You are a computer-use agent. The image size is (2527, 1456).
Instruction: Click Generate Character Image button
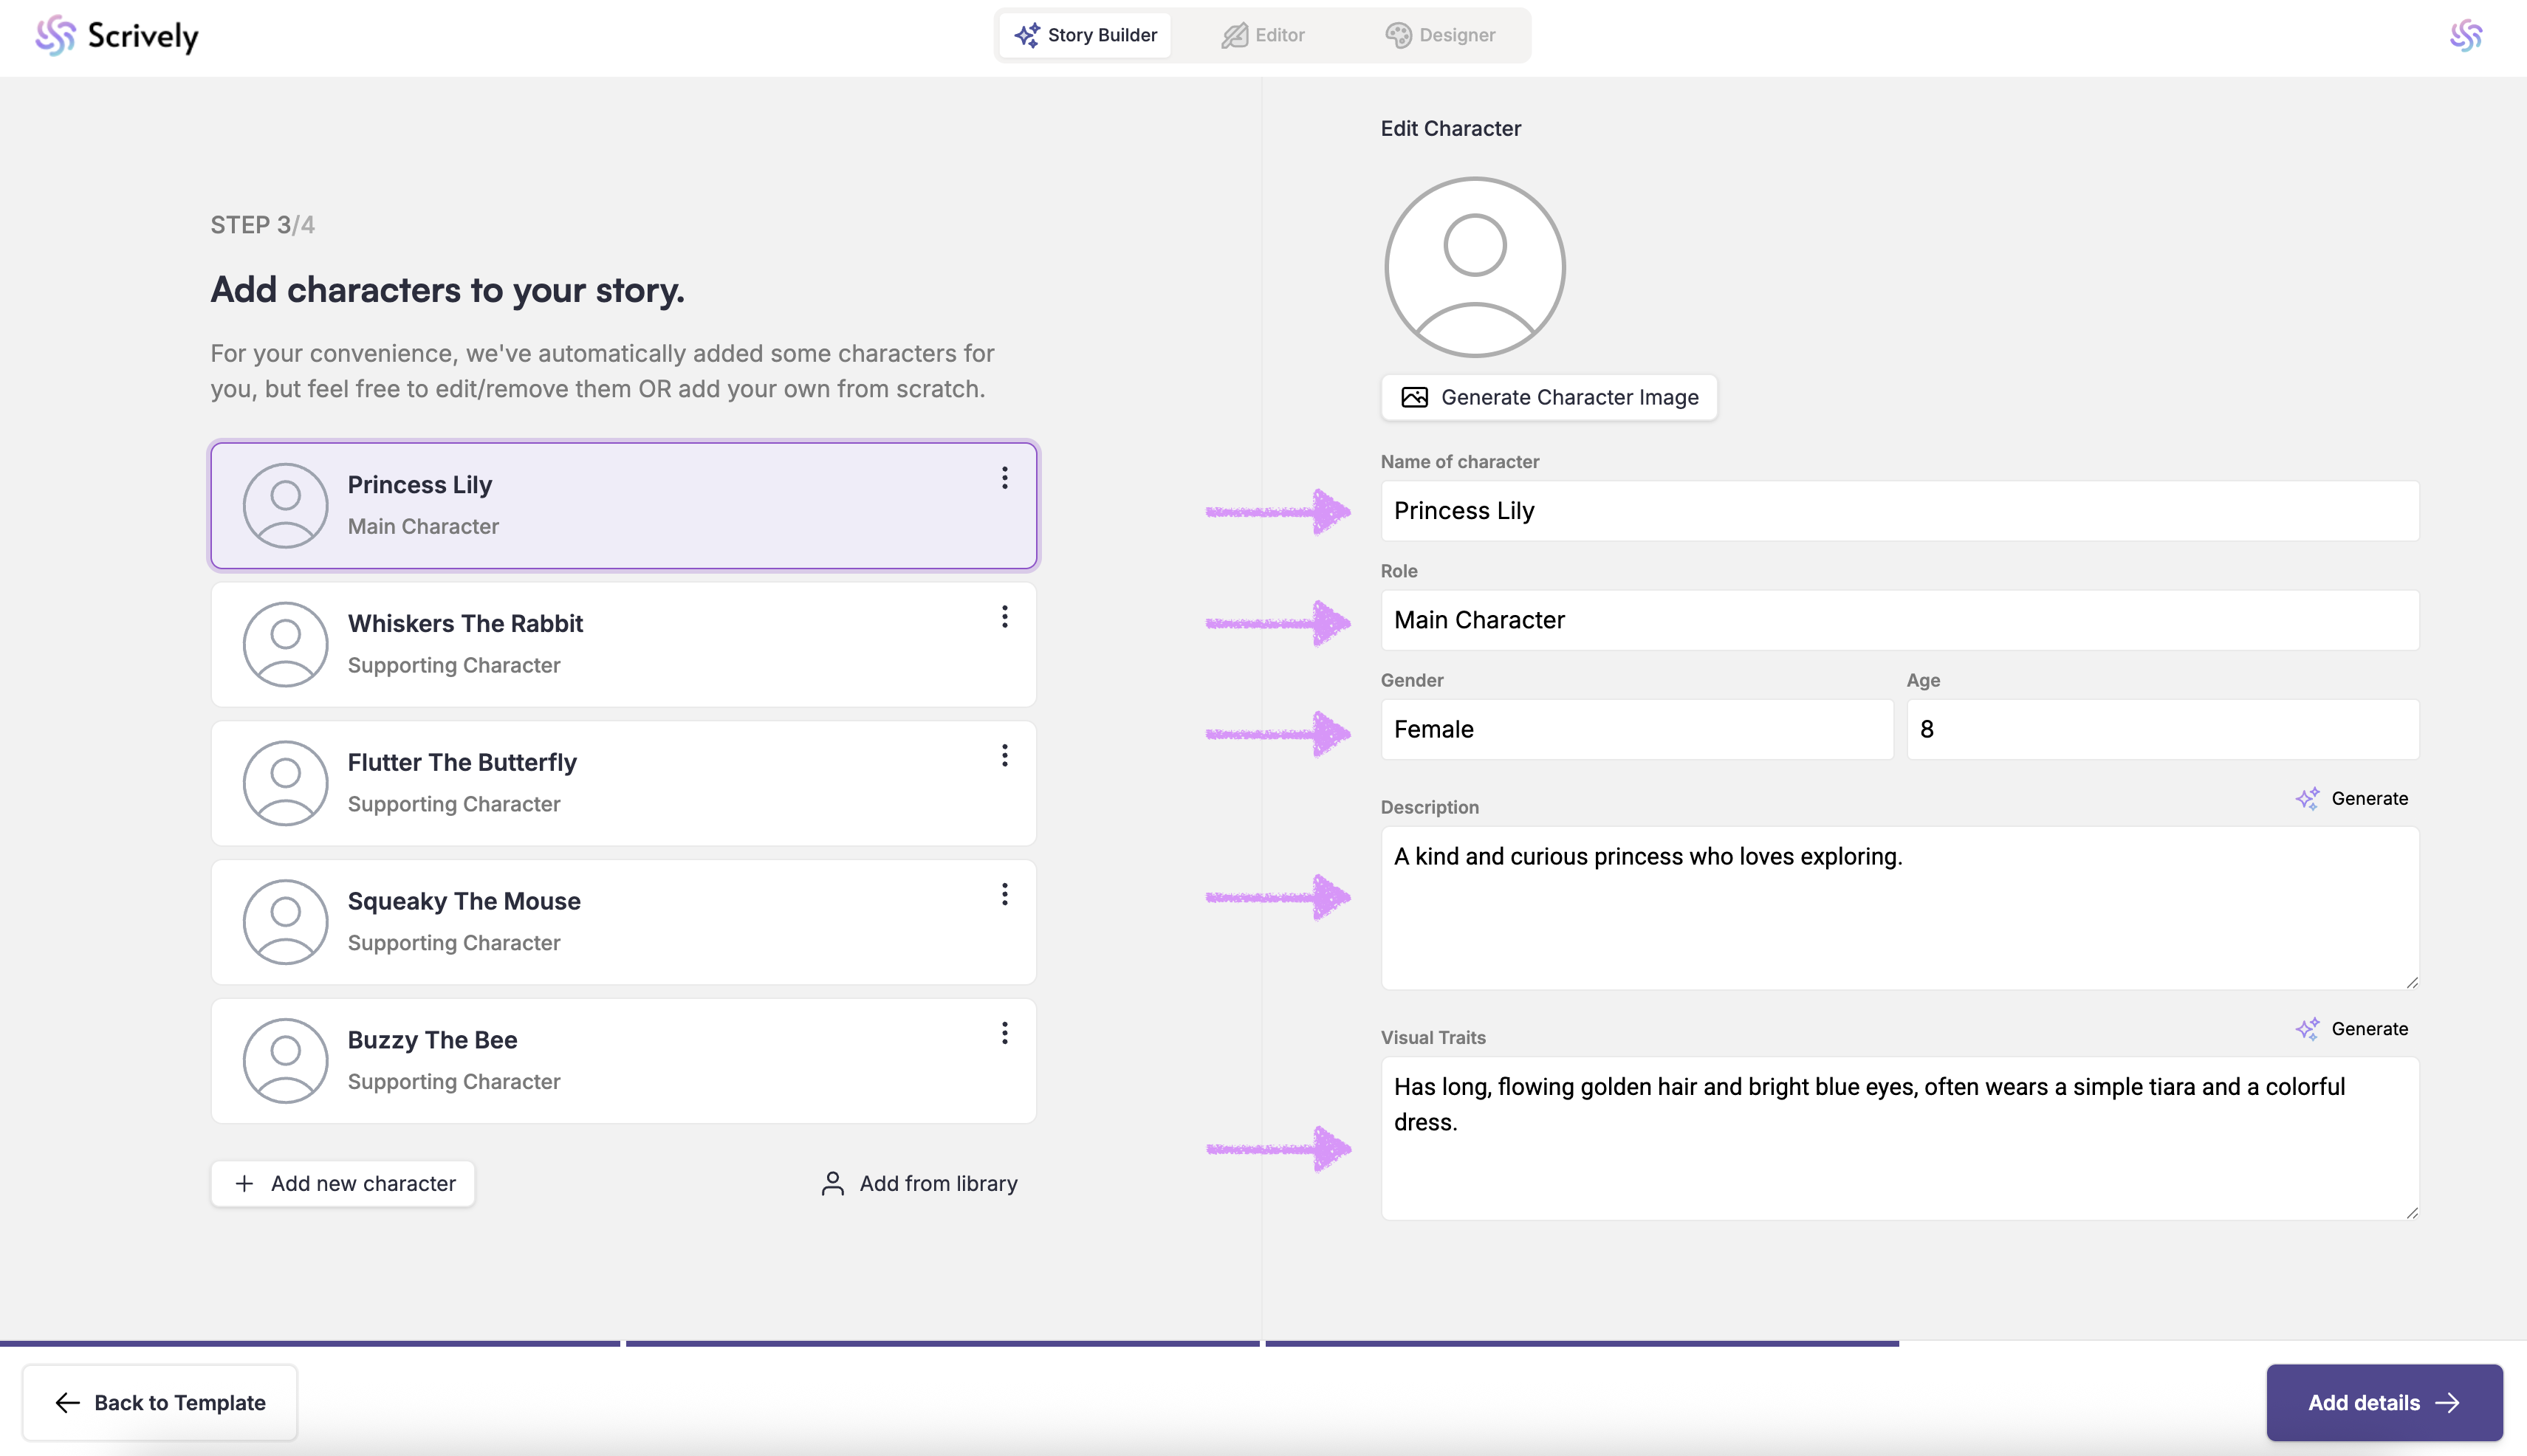coord(1549,397)
